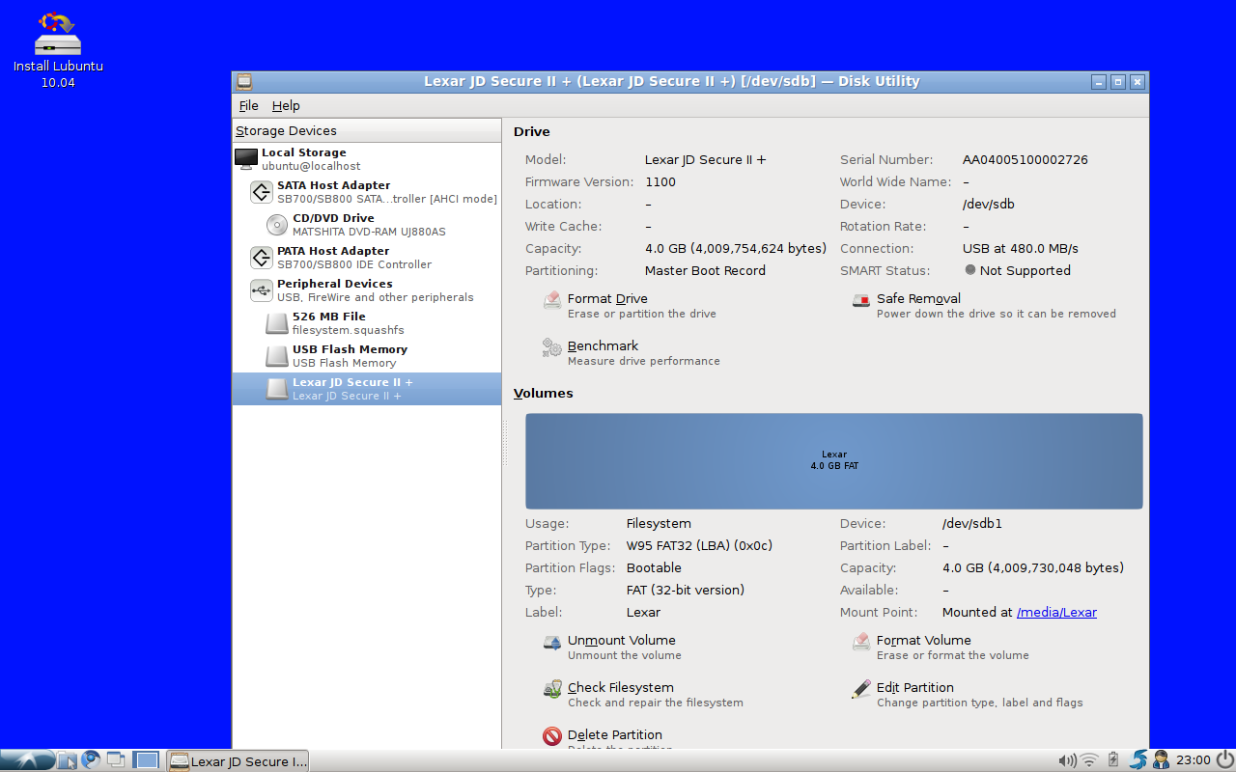Click the wireless network tray icon
Image resolution: width=1236 pixels, height=772 pixels.
pyautogui.click(x=1089, y=760)
